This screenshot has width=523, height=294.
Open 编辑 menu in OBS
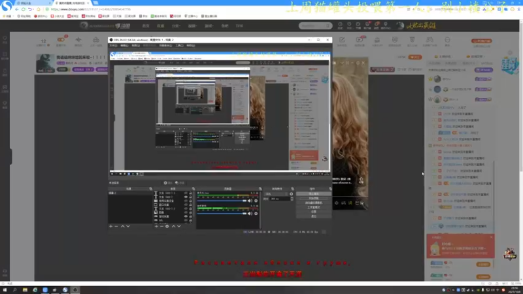point(124,45)
